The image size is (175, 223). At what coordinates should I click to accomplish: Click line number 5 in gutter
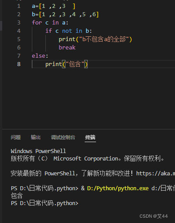coord(19,39)
